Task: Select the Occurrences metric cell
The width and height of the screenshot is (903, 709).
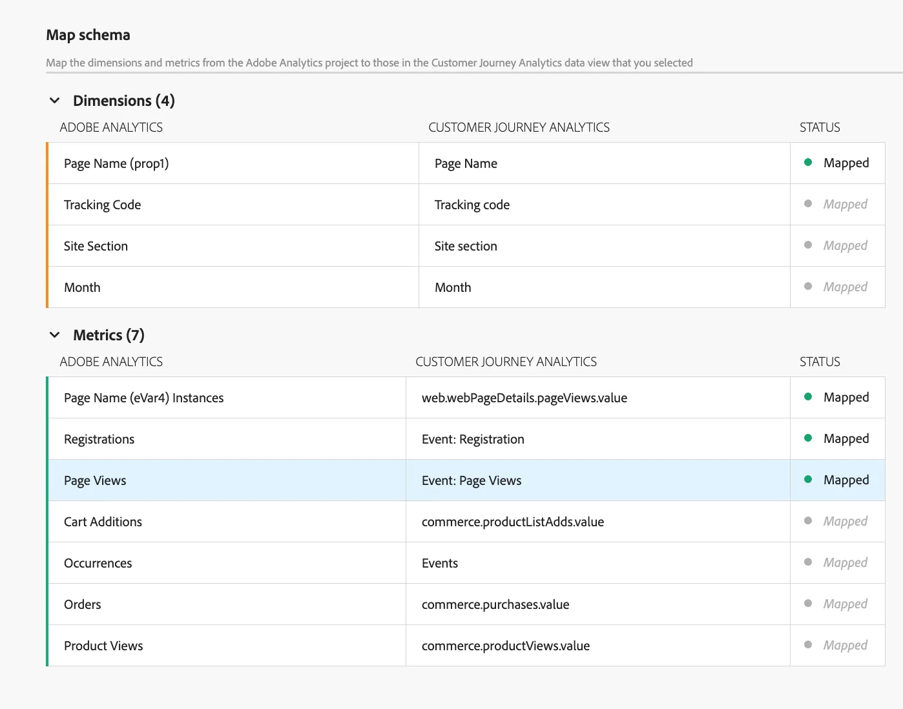Action: point(227,563)
